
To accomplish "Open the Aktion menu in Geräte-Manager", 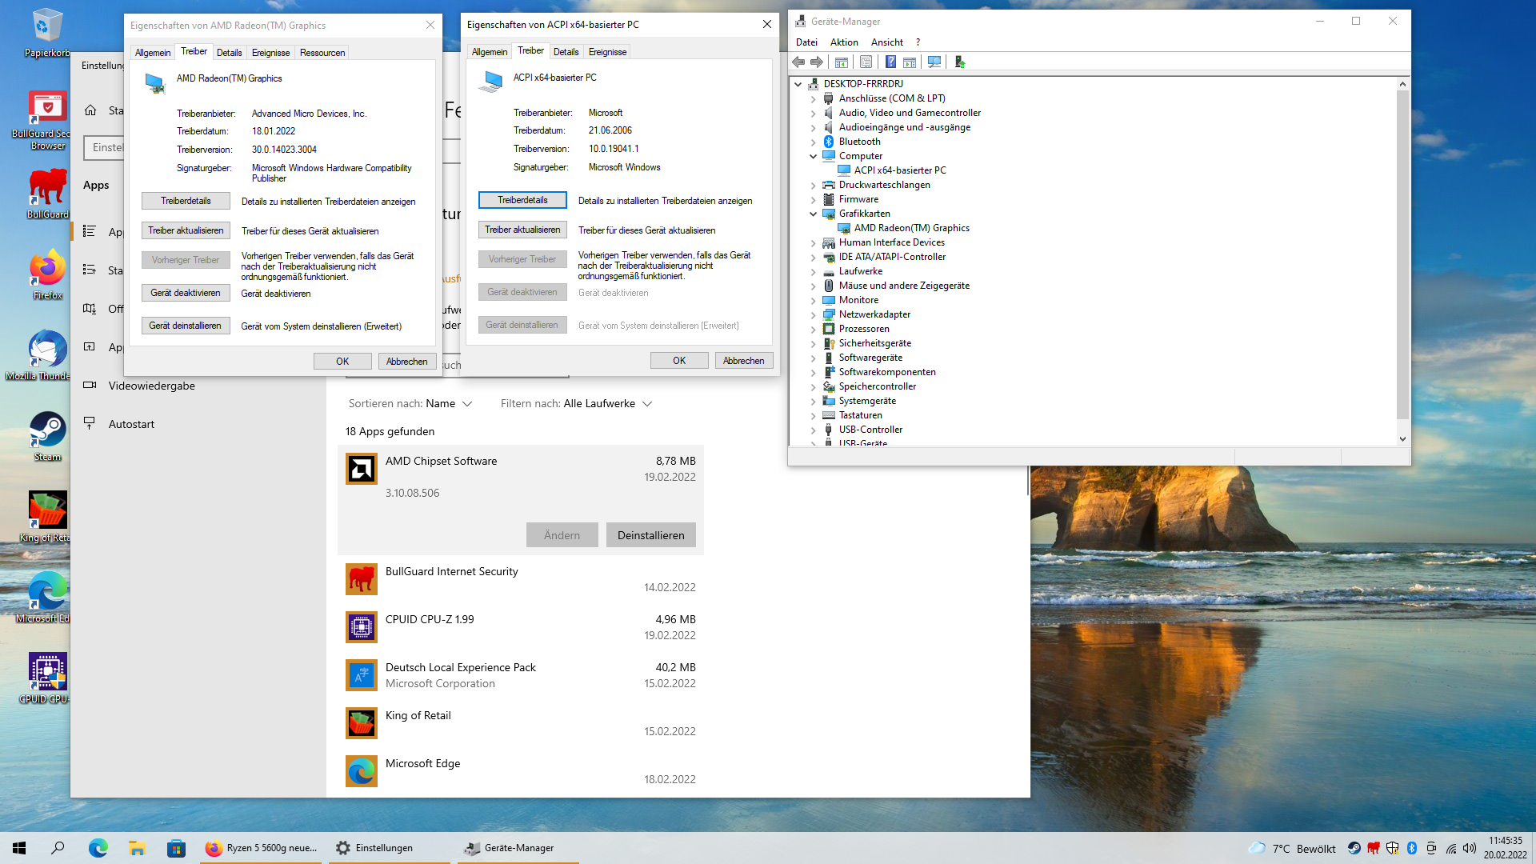I will [843, 42].
